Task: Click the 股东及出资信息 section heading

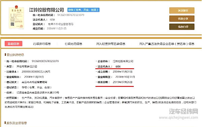Action: [x=16, y=123]
